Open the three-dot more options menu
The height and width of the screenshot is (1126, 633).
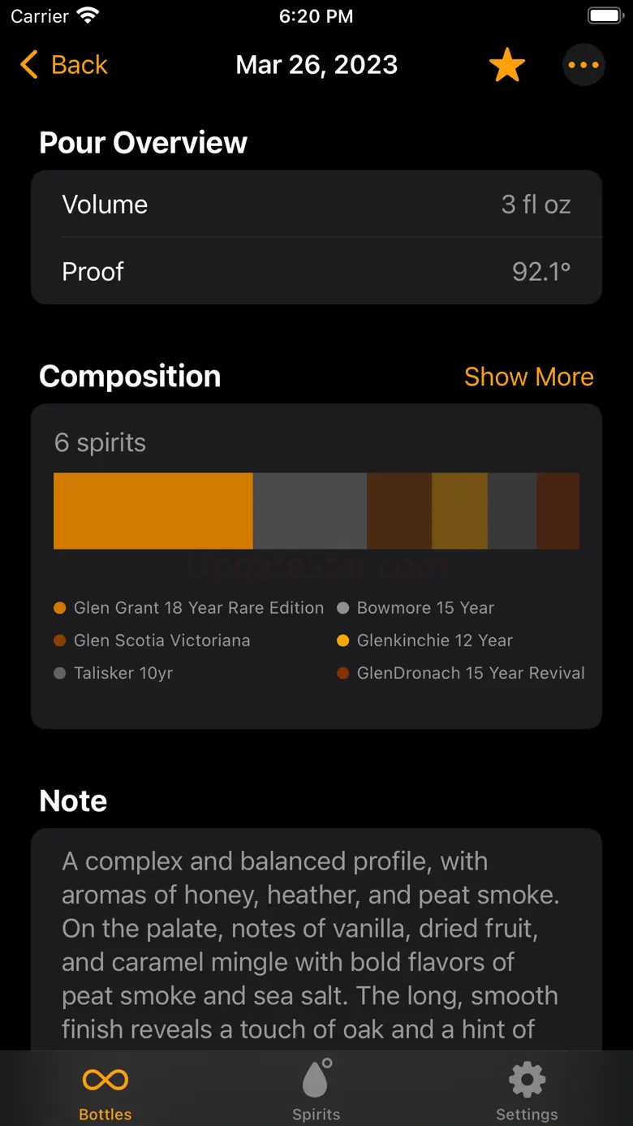pos(583,65)
